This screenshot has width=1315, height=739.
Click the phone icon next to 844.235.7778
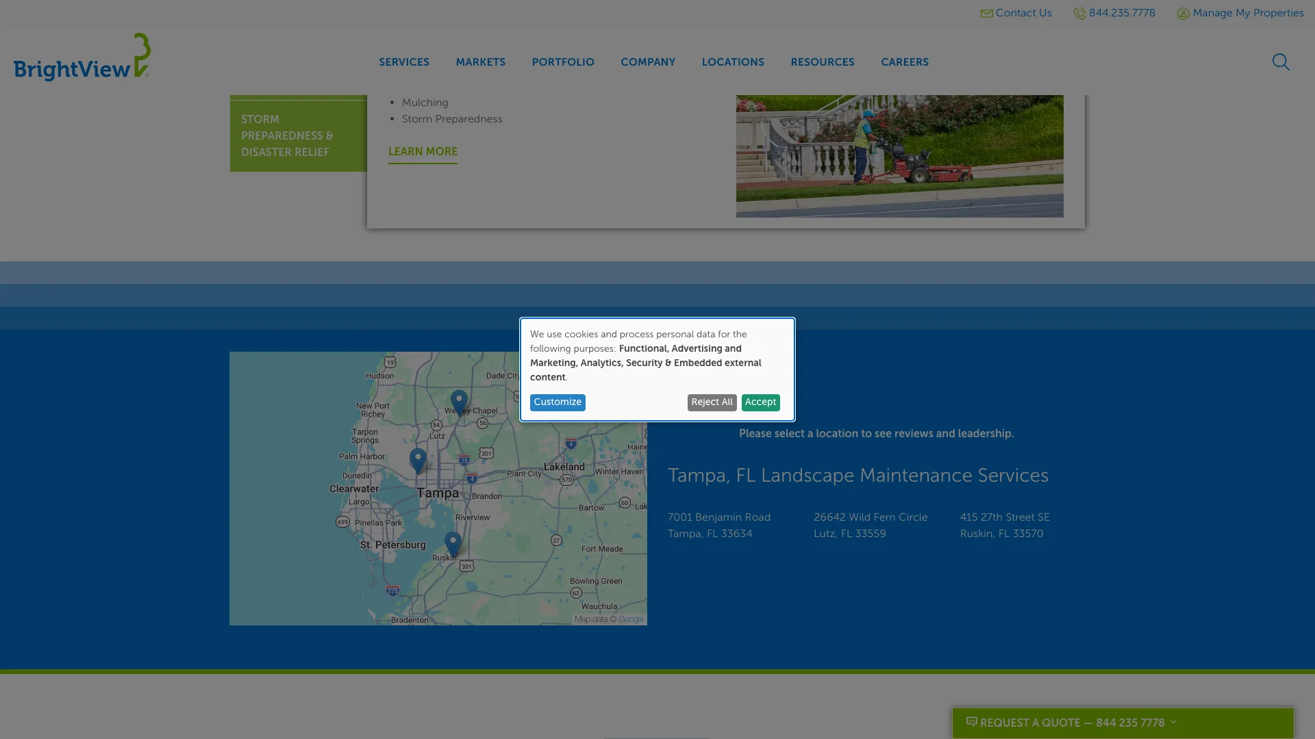point(1079,13)
